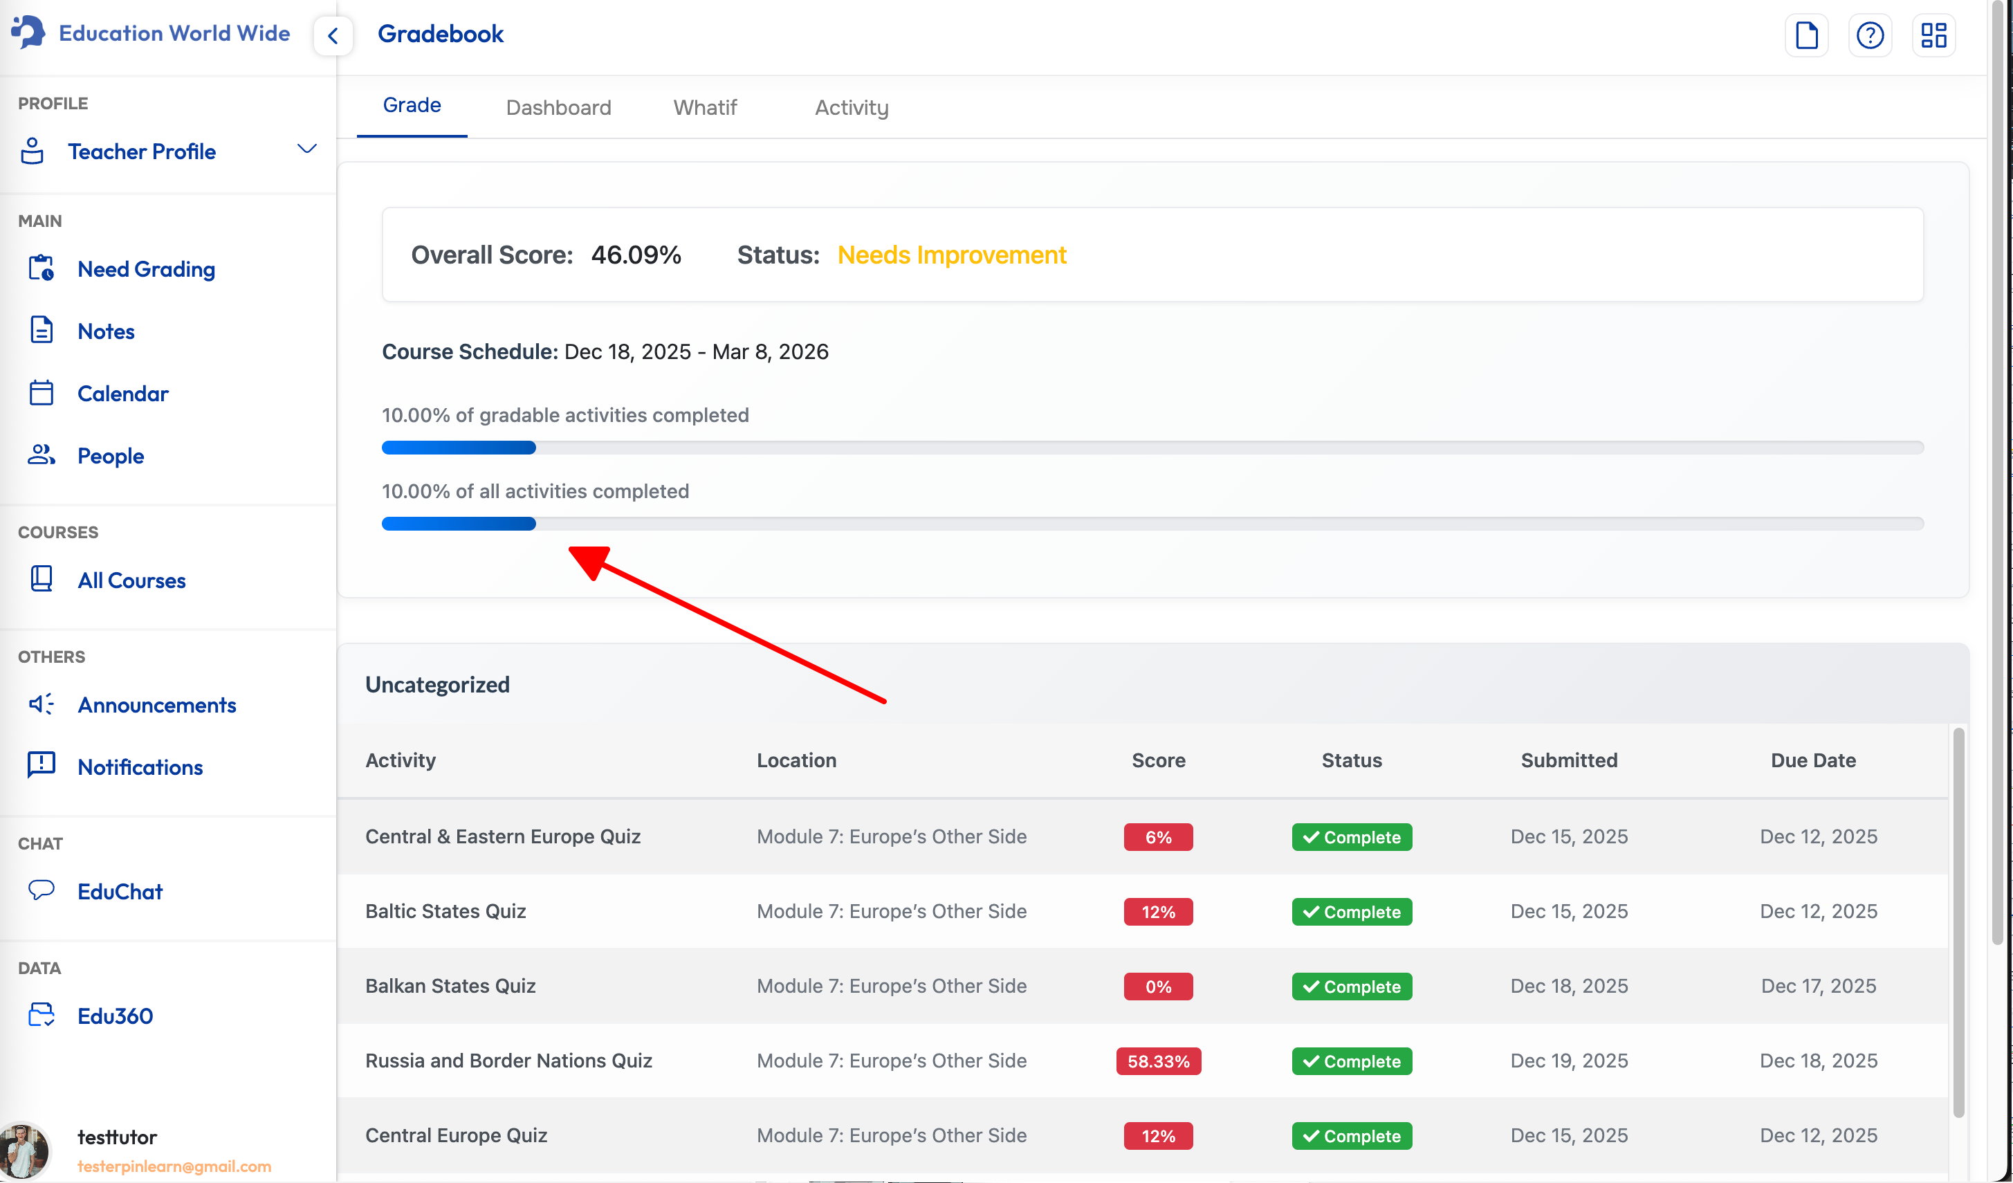Open the grid apps icon top right
Screen dimensions: 2013x1183
point(1933,35)
